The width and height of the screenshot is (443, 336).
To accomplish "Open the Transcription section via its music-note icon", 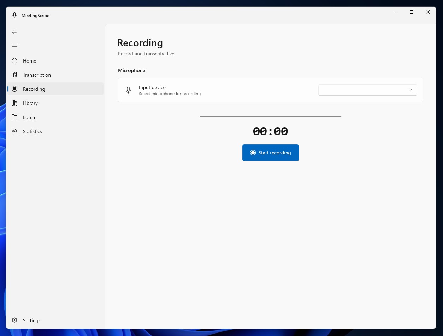I will (x=14, y=75).
